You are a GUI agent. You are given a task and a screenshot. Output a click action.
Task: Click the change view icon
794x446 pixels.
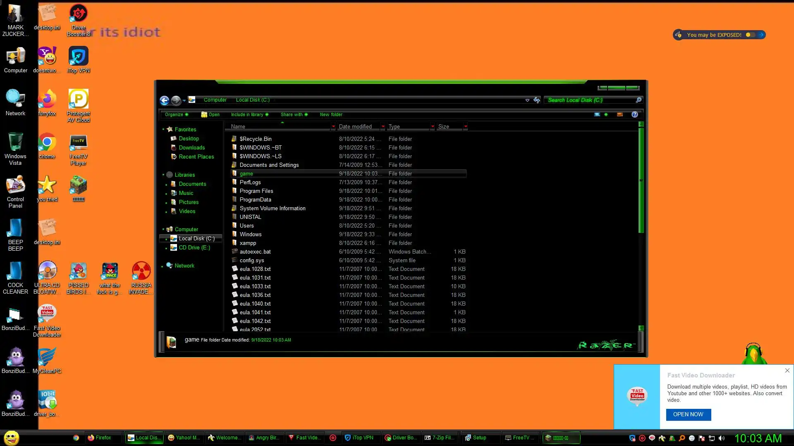(597, 114)
